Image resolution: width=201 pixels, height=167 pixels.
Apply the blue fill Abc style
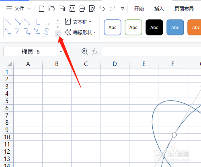click(175, 27)
